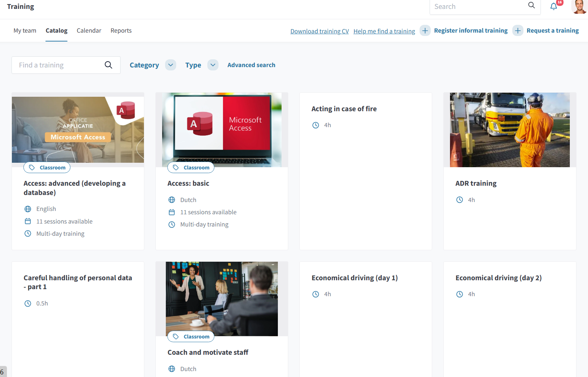This screenshot has height=377, width=588.
Task: Click the magnifier icon in Find a training
Action: pyautogui.click(x=108, y=65)
